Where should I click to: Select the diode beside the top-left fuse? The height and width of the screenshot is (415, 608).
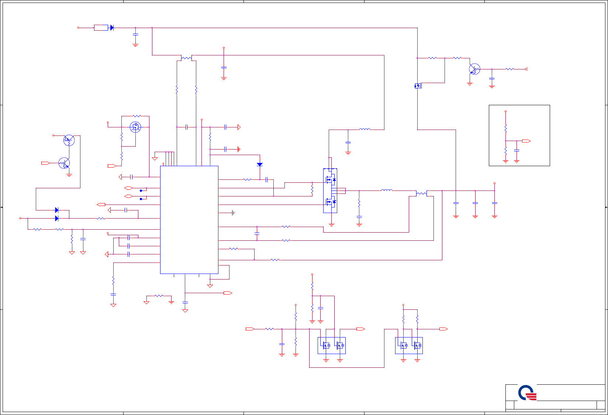(112, 28)
